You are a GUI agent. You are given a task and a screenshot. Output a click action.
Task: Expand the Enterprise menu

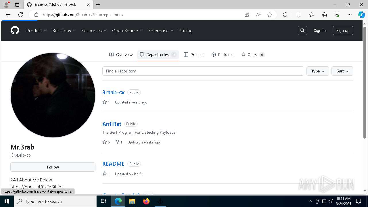tap(161, 30)
